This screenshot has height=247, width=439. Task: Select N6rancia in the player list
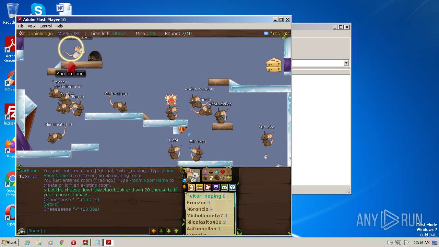tap(200, 209)
